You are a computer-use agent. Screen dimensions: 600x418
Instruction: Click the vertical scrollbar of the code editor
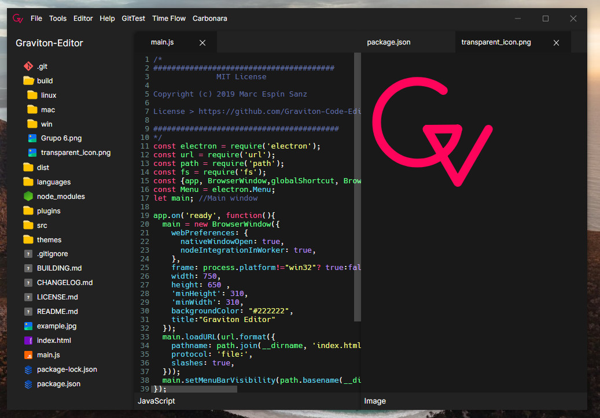[x=358, y=187]
